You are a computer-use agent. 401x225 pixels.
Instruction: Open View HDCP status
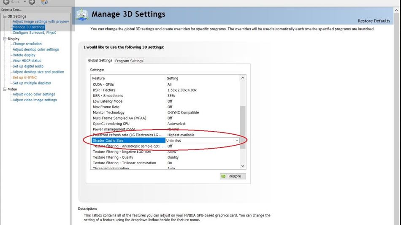point(27,61)
